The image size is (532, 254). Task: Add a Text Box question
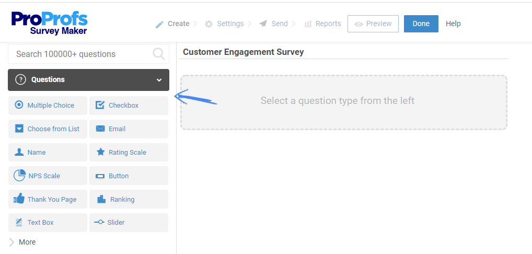[48, 223]
